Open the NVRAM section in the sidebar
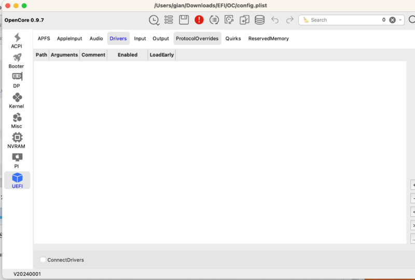 (17, 141)
